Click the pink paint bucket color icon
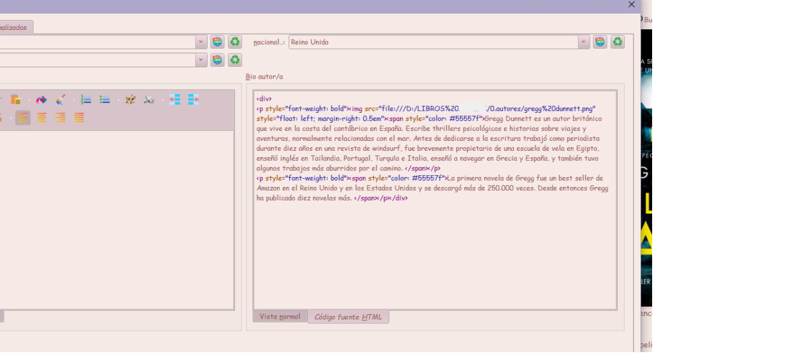The width and height of the screenshot is (798, 359). pyautogui.click(x=41, y=100)
